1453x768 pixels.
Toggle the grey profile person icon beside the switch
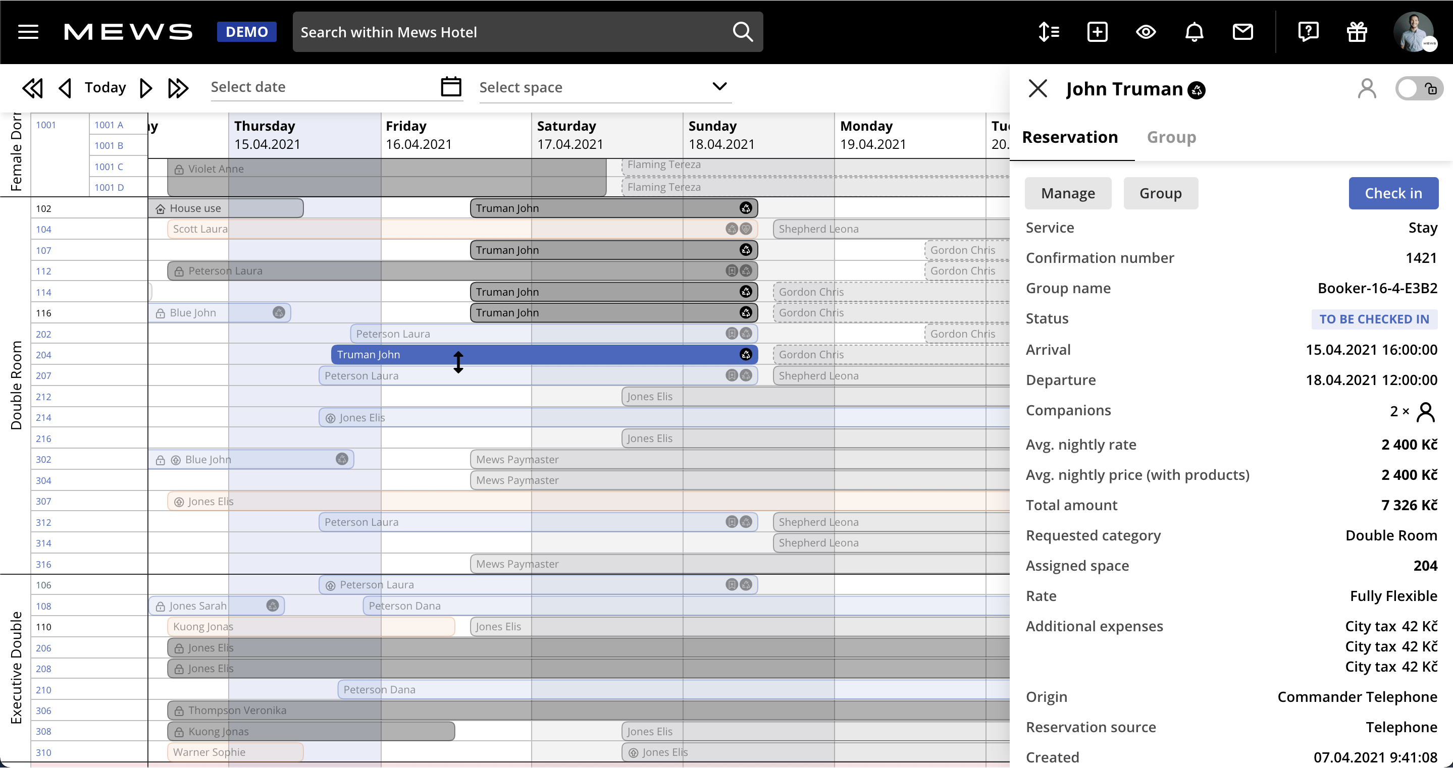(x=1367, y=88)
